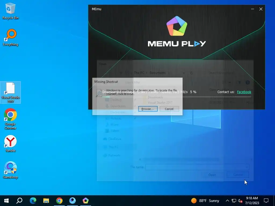Select the Google Chrome desktop shortcut
The image size is (275, 206).
pos(10,119)
